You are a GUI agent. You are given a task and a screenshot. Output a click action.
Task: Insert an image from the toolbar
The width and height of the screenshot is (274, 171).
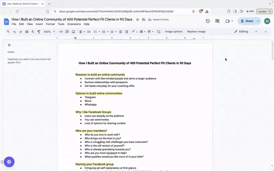tap(73, 32)
